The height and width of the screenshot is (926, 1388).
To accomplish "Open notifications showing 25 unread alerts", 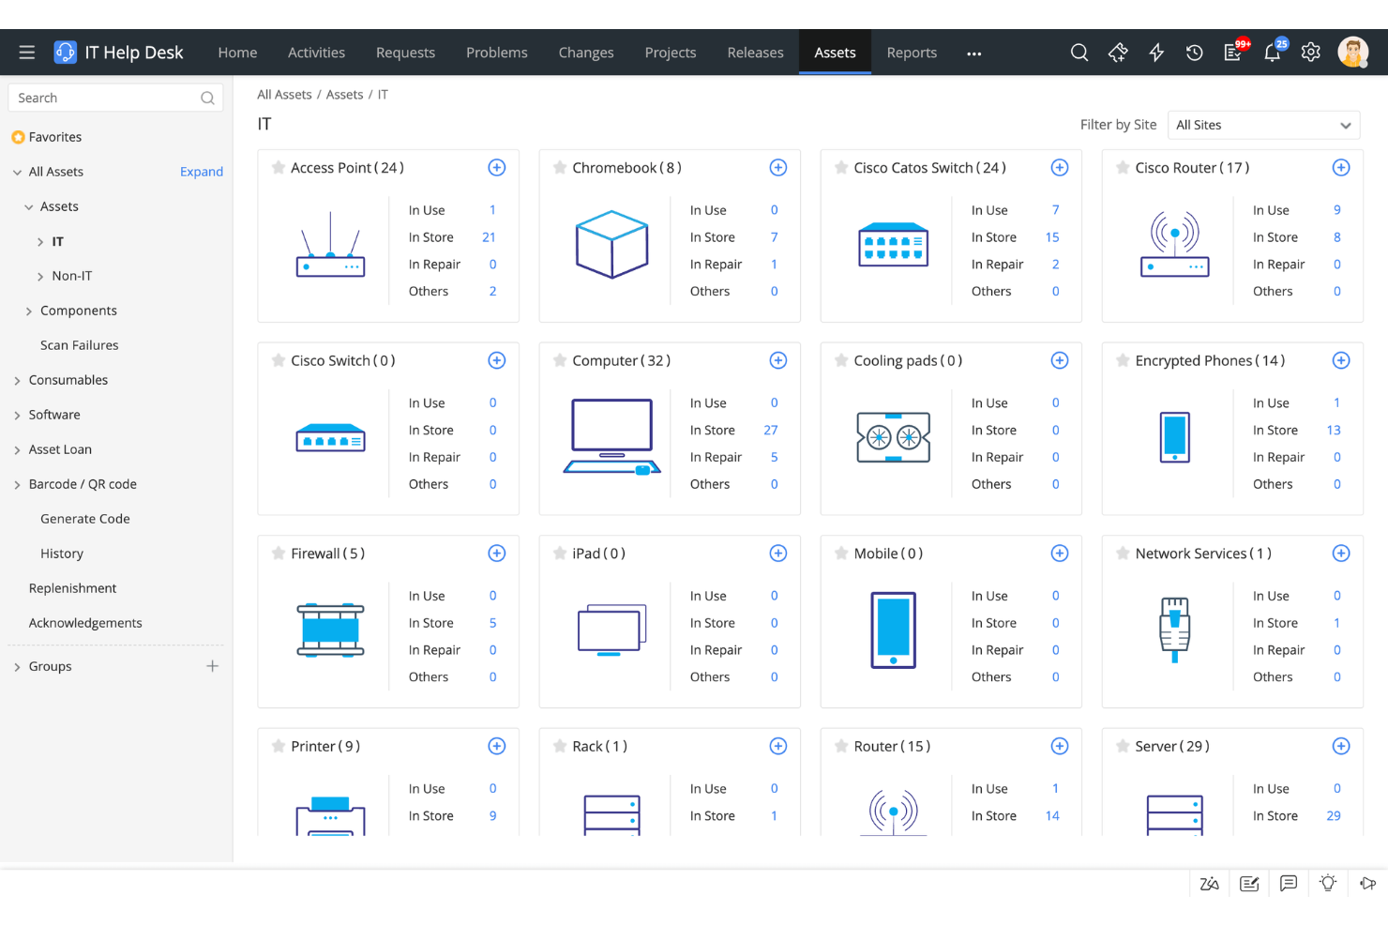I will pyautogui.click(x=1272, y=53).
